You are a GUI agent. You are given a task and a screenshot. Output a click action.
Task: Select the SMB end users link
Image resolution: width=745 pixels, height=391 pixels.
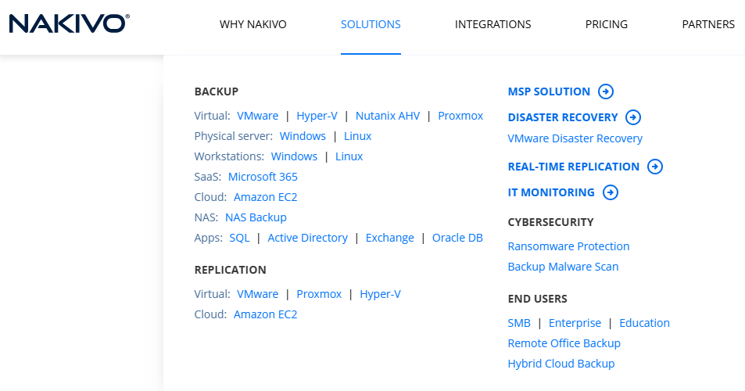tap(519, 323)
